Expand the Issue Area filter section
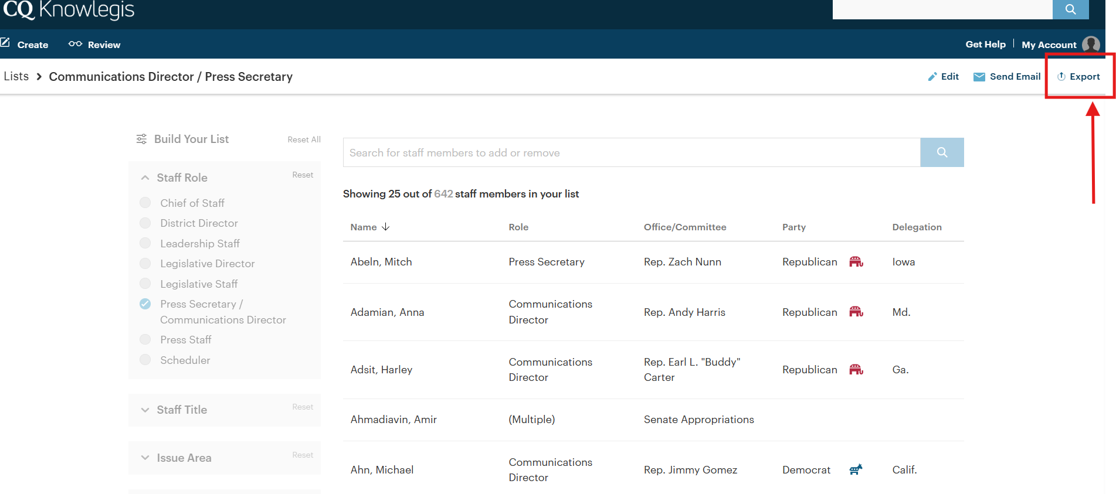Screen dimensions: 1116x494 [145, 458]
